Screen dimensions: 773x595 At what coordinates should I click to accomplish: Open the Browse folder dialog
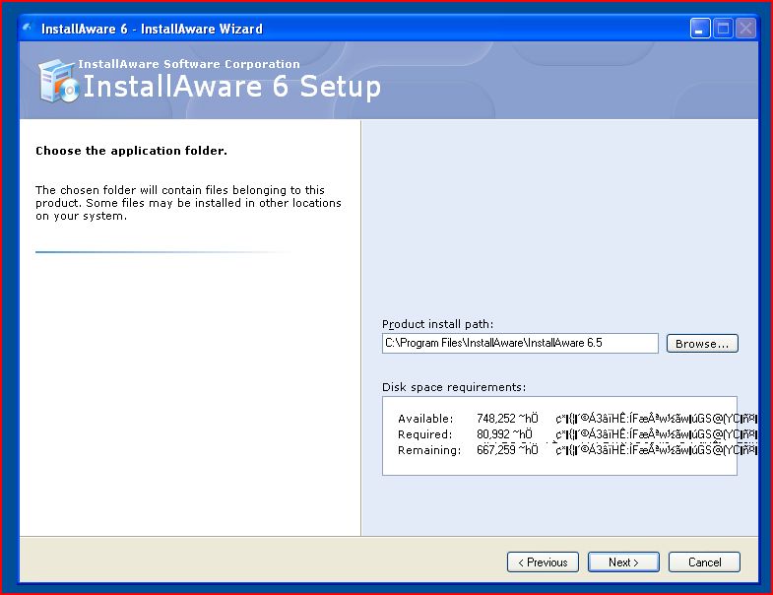702,344
